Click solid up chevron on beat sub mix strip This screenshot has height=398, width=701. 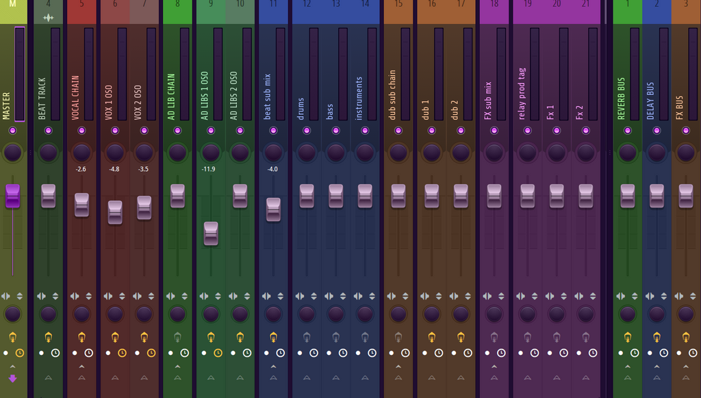[x=273, y=367]
